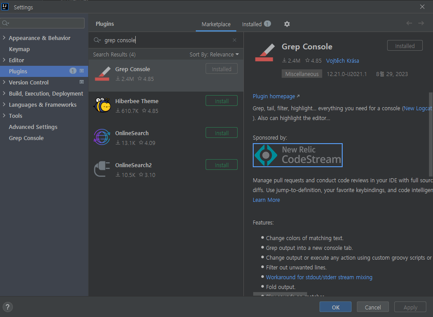The image size is (433, 317).
Task: Click the New Relic CodeStream banner
Action: click(x=297, y=155)
